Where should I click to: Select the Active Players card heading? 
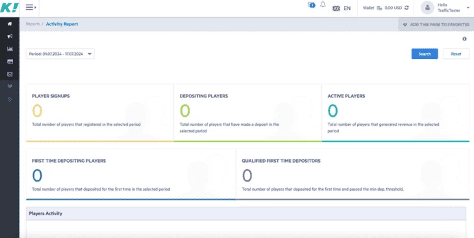346,96
